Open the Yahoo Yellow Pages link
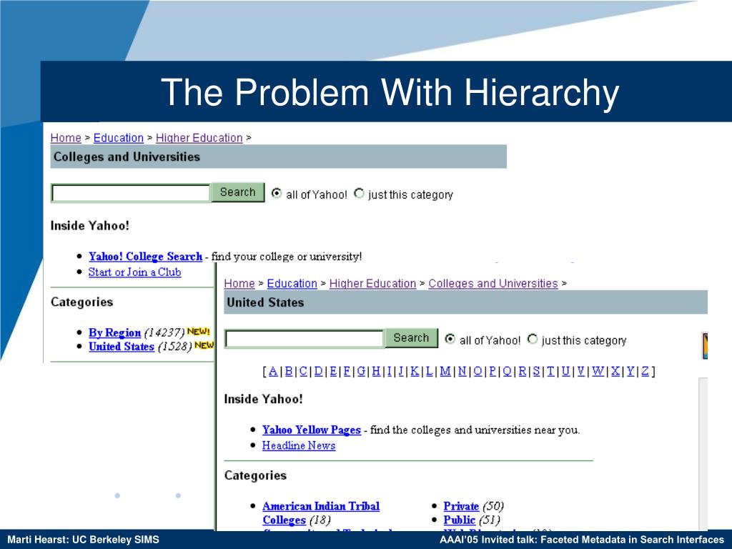Image resolution: width=732 pixels, height=549 pixels. pyautogui.click(x=312, y=430)
